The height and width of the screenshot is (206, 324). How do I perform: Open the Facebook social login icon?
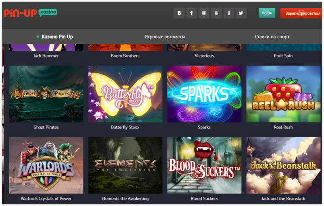191,13
